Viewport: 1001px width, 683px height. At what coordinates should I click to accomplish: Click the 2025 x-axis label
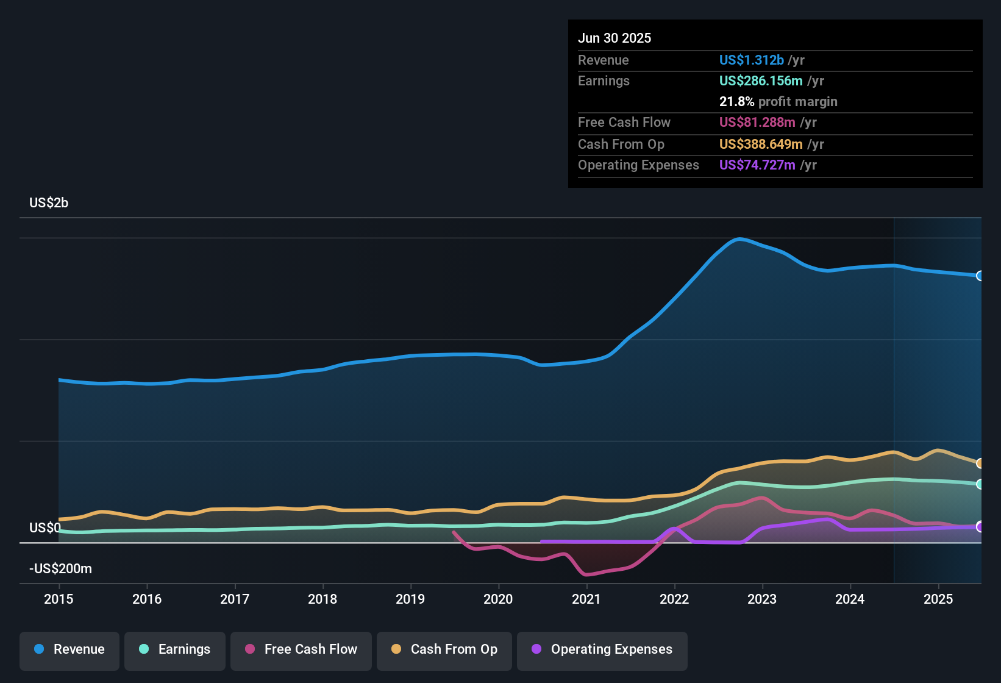click(x=938, y=599)
